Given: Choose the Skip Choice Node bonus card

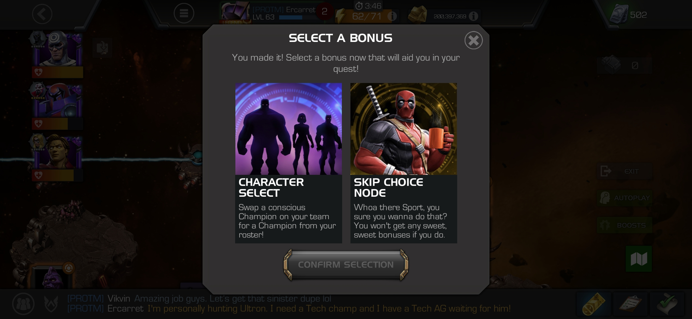Looking at the screenshot, I should 404,163.
